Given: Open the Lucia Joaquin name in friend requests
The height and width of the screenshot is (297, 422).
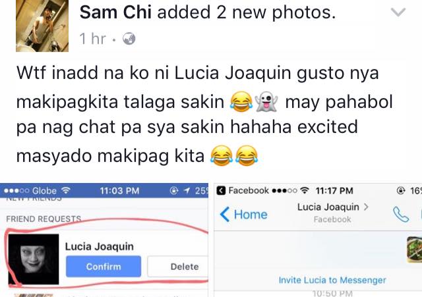Looking at the screenshot, I should coord(100,246).
